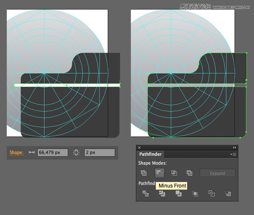Open the Shape options link

pyautogui.click(x=17, y=152)
